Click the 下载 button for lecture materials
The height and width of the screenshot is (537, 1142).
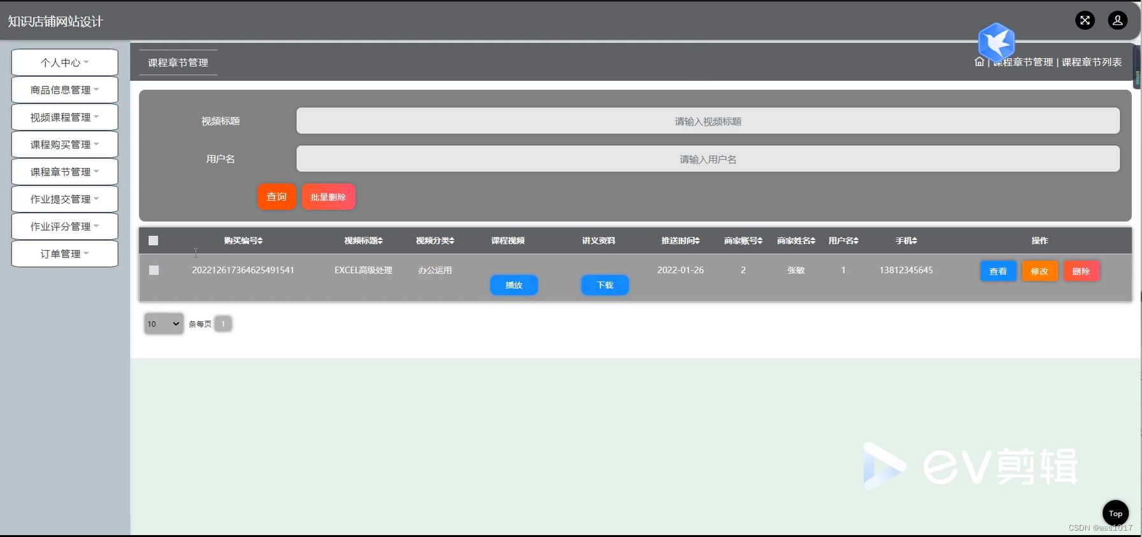point(605,285)
